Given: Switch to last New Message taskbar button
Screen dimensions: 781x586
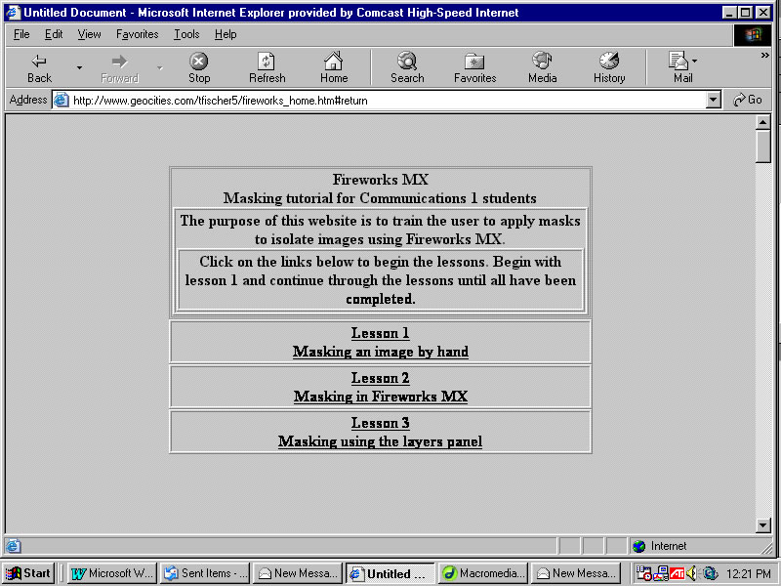Looking at the screenshot, I should [576, 573].
